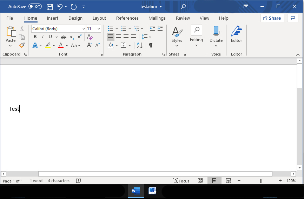
Task: Go to the Mailings tab
Action: [x=157, y=18]
